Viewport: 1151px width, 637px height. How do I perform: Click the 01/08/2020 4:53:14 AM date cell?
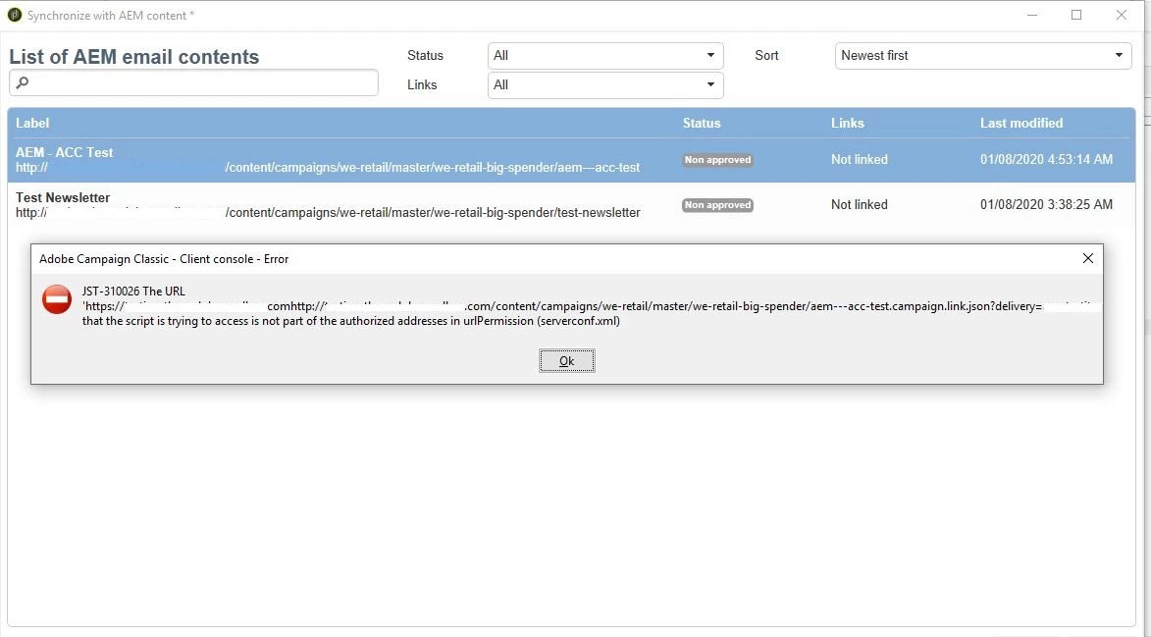[x=1046, y=159]
